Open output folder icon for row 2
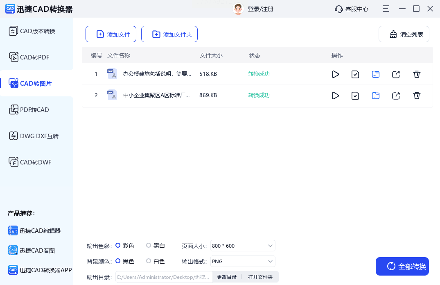The height and width of the screenshot is (285, 440). click(376, 96)
